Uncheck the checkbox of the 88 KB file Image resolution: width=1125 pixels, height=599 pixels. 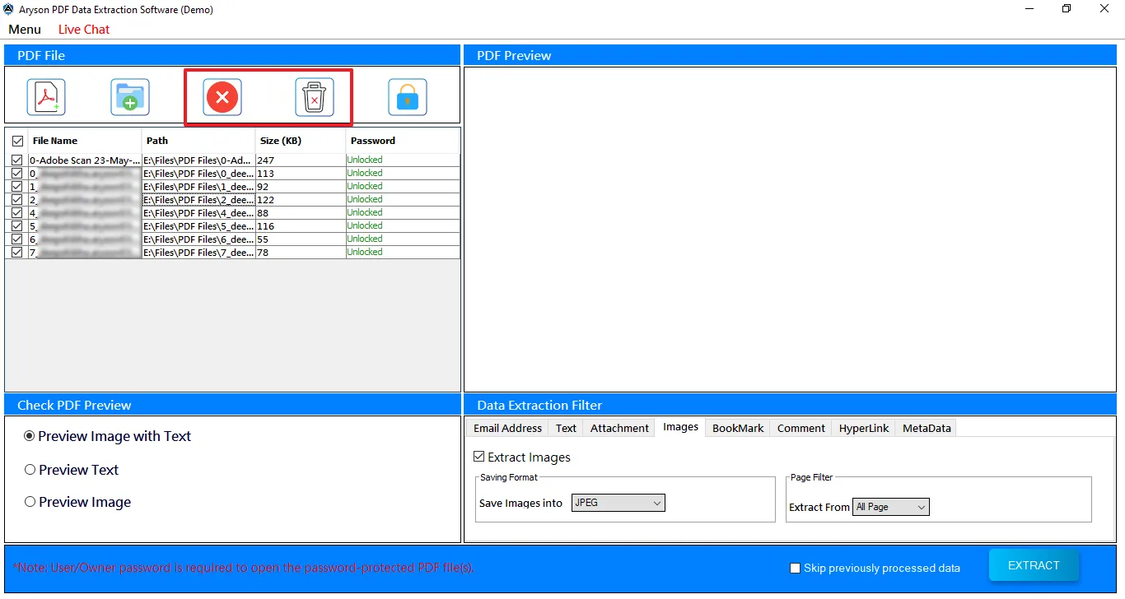coord(17,213)
